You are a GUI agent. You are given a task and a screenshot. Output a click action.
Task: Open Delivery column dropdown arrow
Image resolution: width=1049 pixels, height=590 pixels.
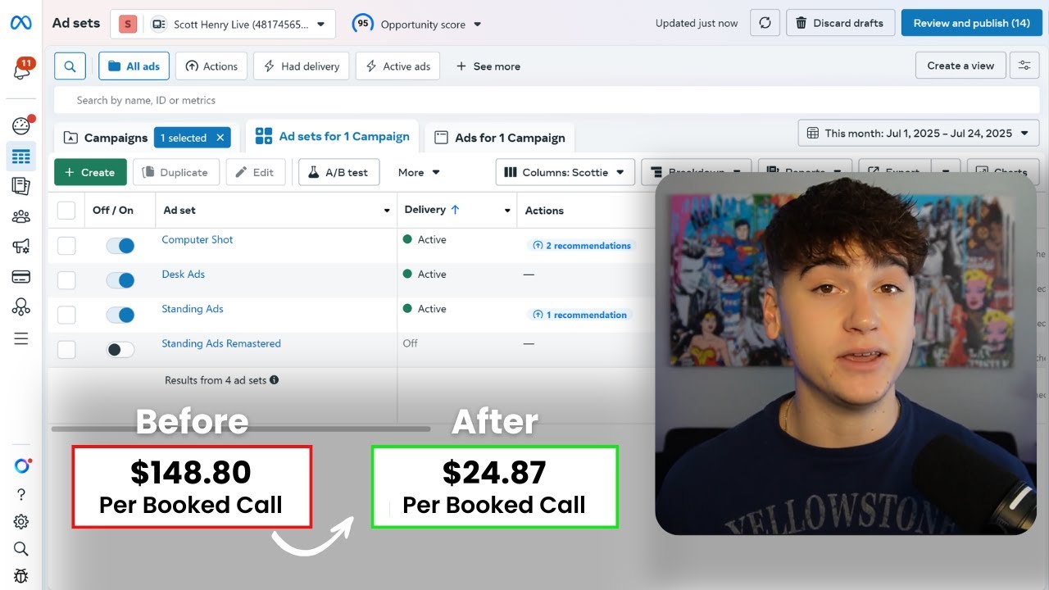(x=508, y=211)
